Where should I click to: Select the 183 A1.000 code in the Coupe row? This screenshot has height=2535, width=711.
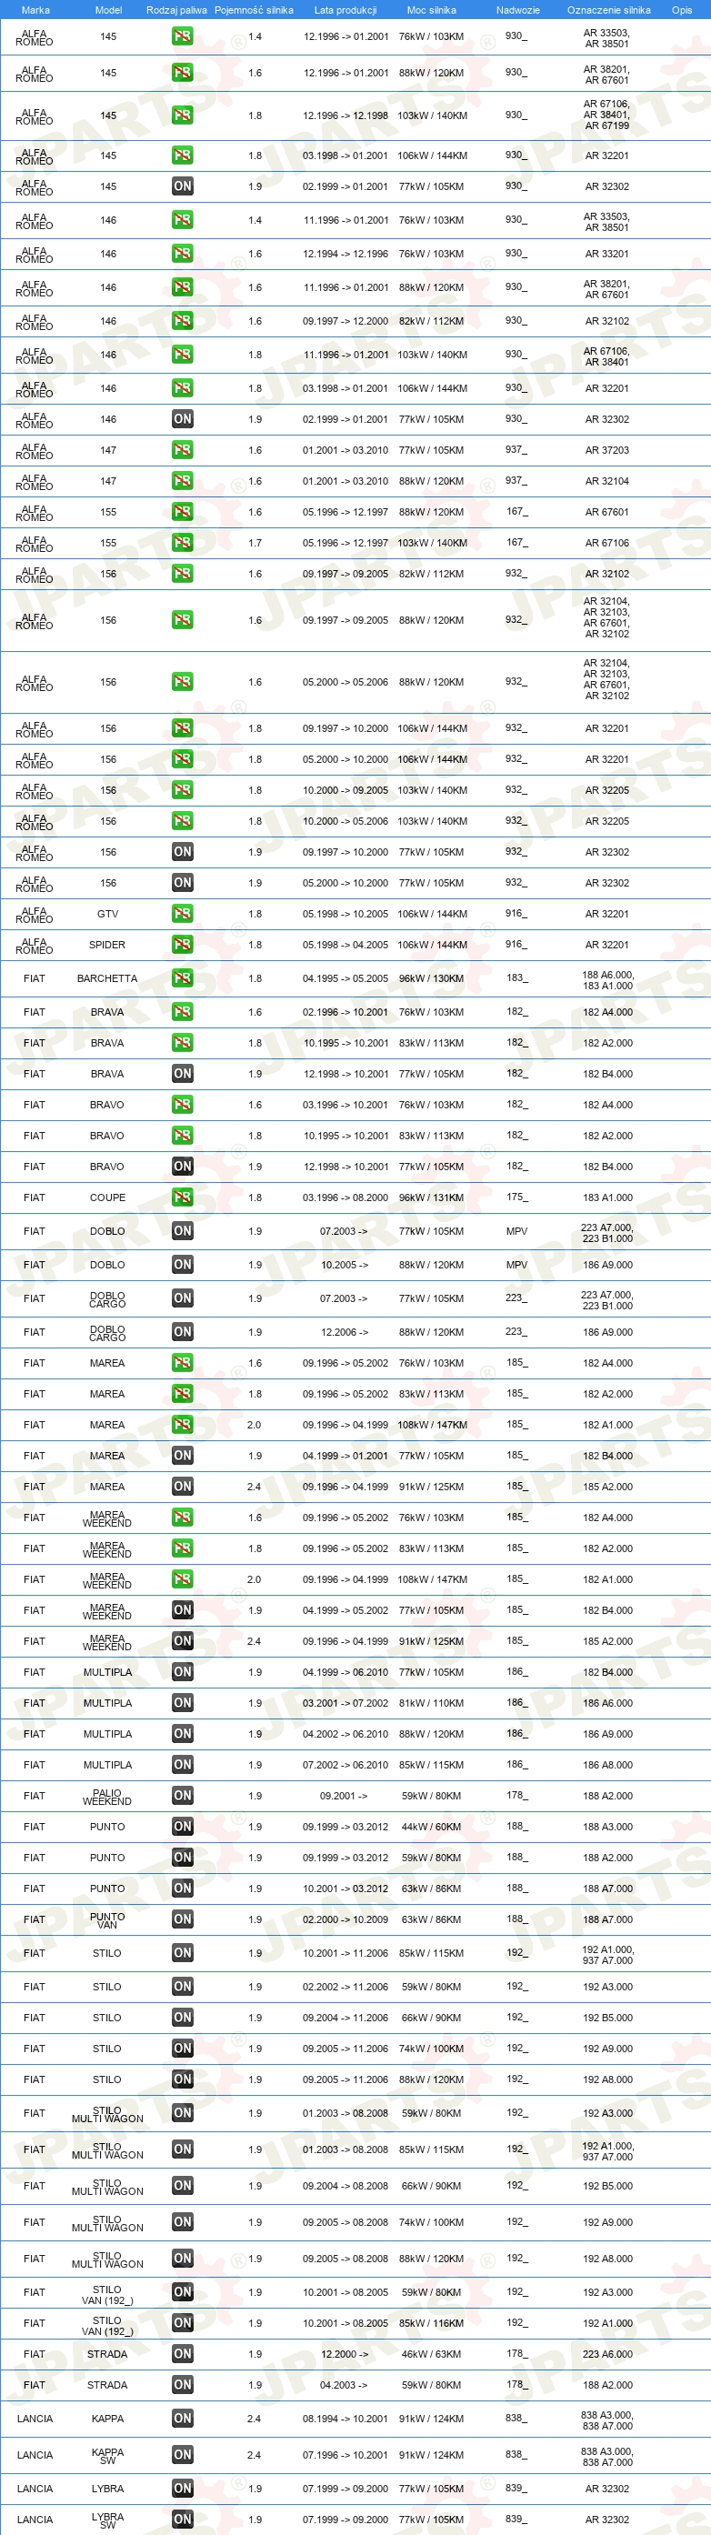coord(607,1197)
